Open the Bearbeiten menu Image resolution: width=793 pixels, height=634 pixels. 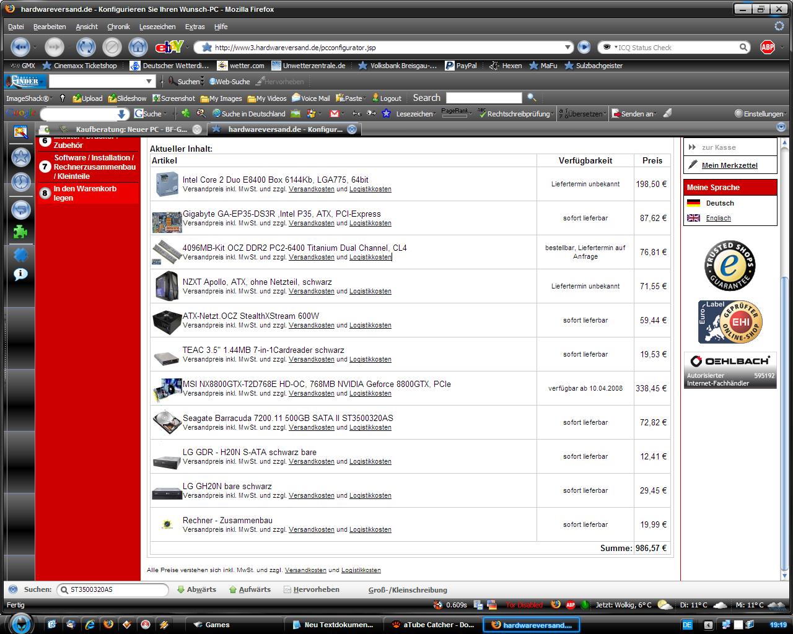pyautogui.click(x=50, y=27)
